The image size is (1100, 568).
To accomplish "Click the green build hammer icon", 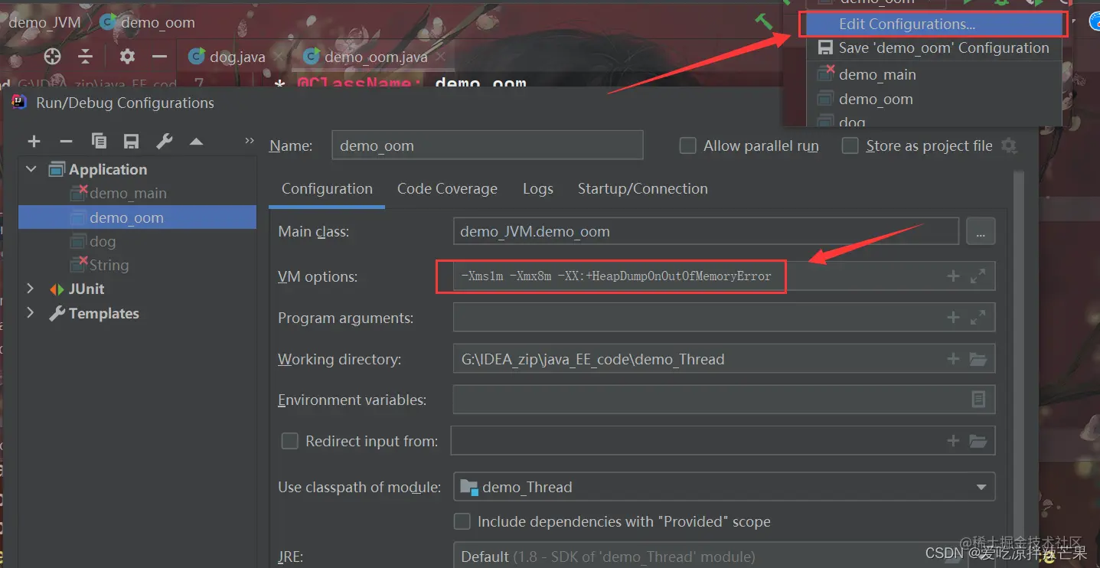I will 764,21.
